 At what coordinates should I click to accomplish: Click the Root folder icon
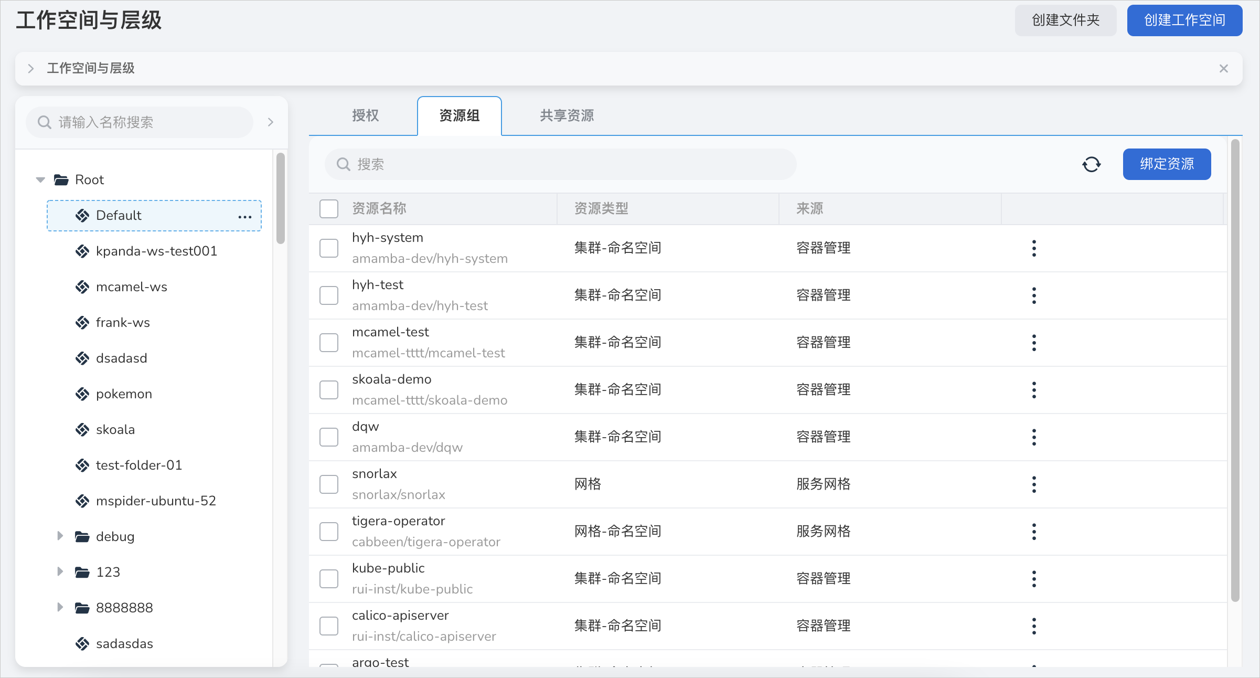(x=61, y=180)
